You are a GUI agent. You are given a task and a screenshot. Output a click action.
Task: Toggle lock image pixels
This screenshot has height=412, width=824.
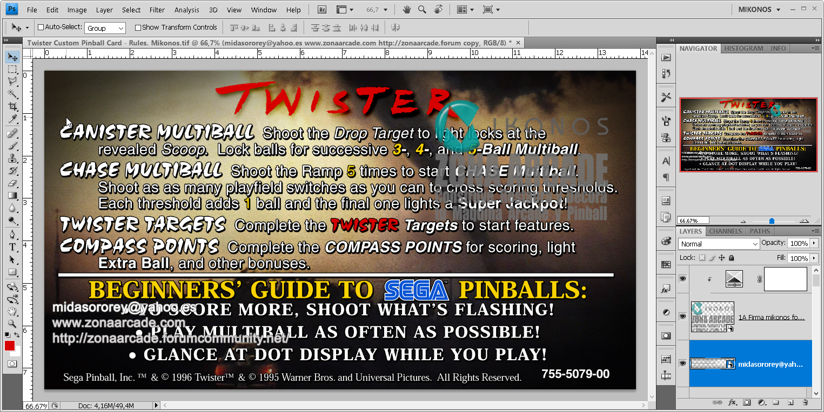[712, 258]
